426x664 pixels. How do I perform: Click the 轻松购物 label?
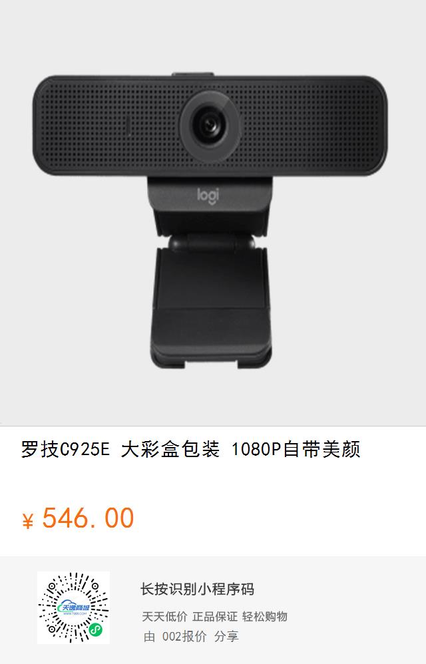point(265,617)
